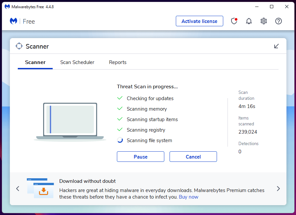Screen dimensions: 296x215
Task: Switch to the Scanner tab
Action: pos(35,62)
